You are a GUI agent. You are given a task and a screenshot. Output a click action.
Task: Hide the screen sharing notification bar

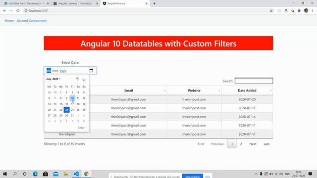click(x=208, y=177)
